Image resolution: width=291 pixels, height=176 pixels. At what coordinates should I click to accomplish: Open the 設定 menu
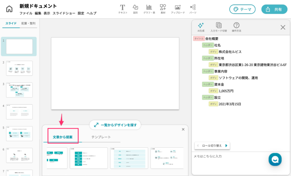click(81, 13)
